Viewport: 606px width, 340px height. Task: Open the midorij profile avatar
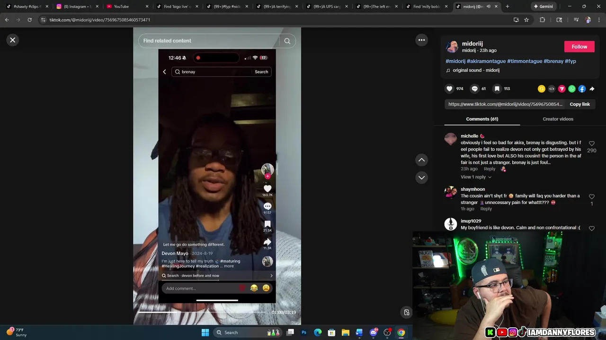[452, 47]
